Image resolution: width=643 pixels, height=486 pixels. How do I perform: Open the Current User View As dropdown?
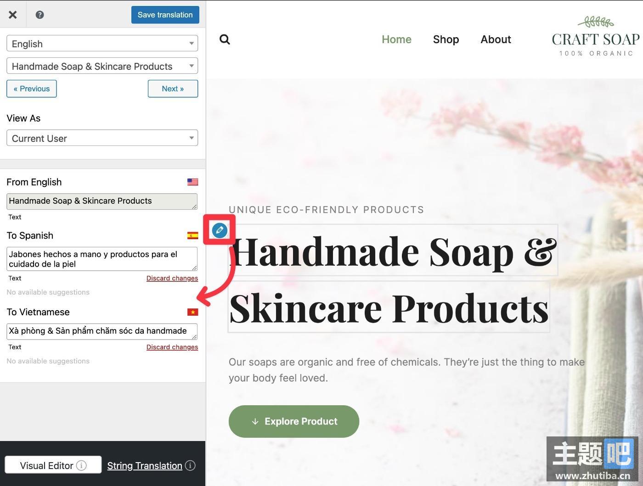click(102, 138)
